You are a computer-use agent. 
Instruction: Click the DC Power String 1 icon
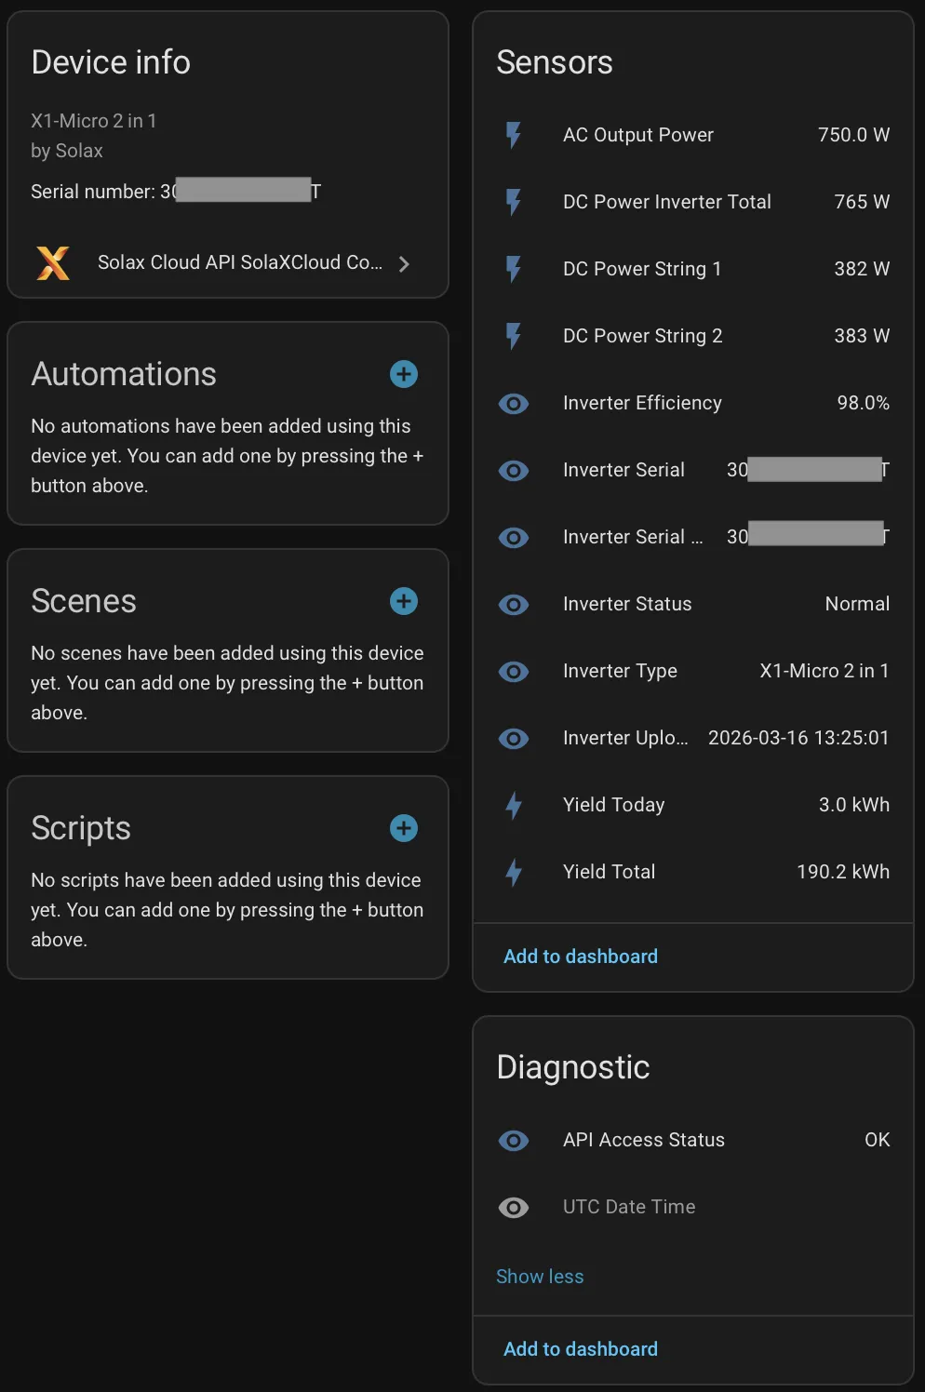(x=514, y=269)
